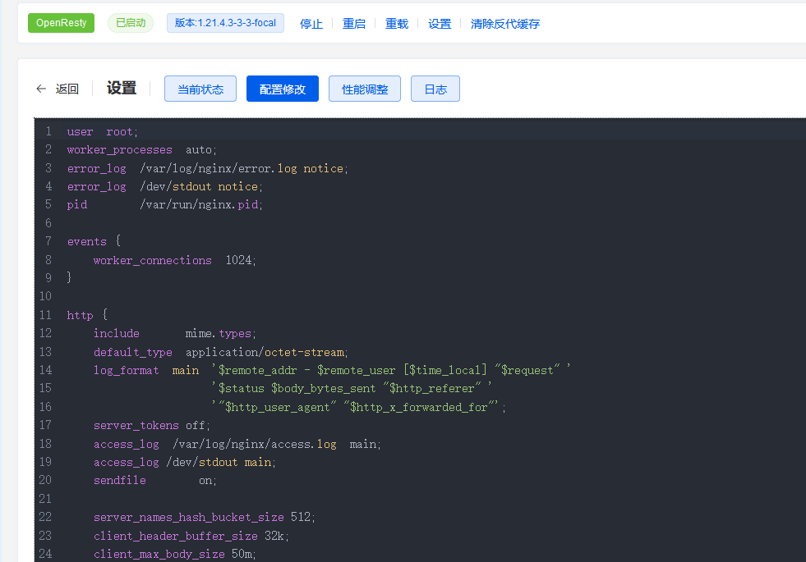This screenshot has height=562, width=806.
Task: Click the 'access_log /dev/stdout main;' line
Action: tap(185, 463)
